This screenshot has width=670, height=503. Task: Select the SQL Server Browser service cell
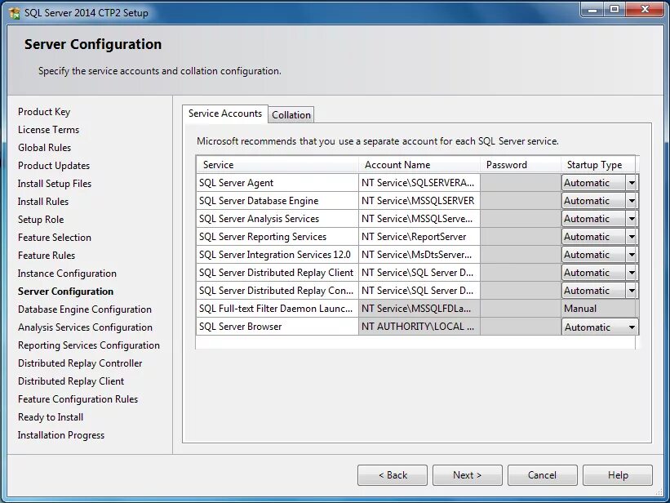click(x=277, y=327)
